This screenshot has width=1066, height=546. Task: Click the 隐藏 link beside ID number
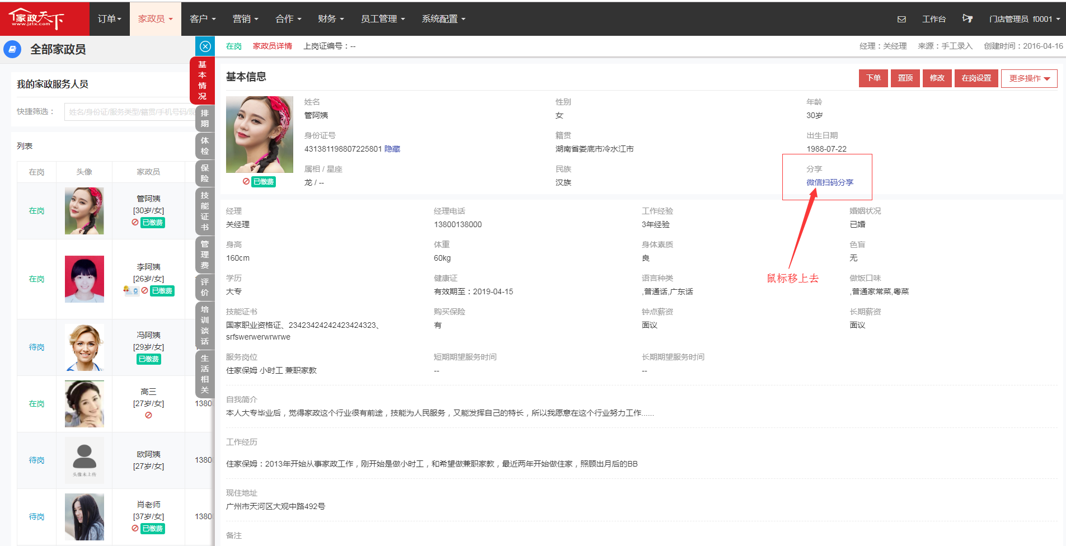(392, 149)
